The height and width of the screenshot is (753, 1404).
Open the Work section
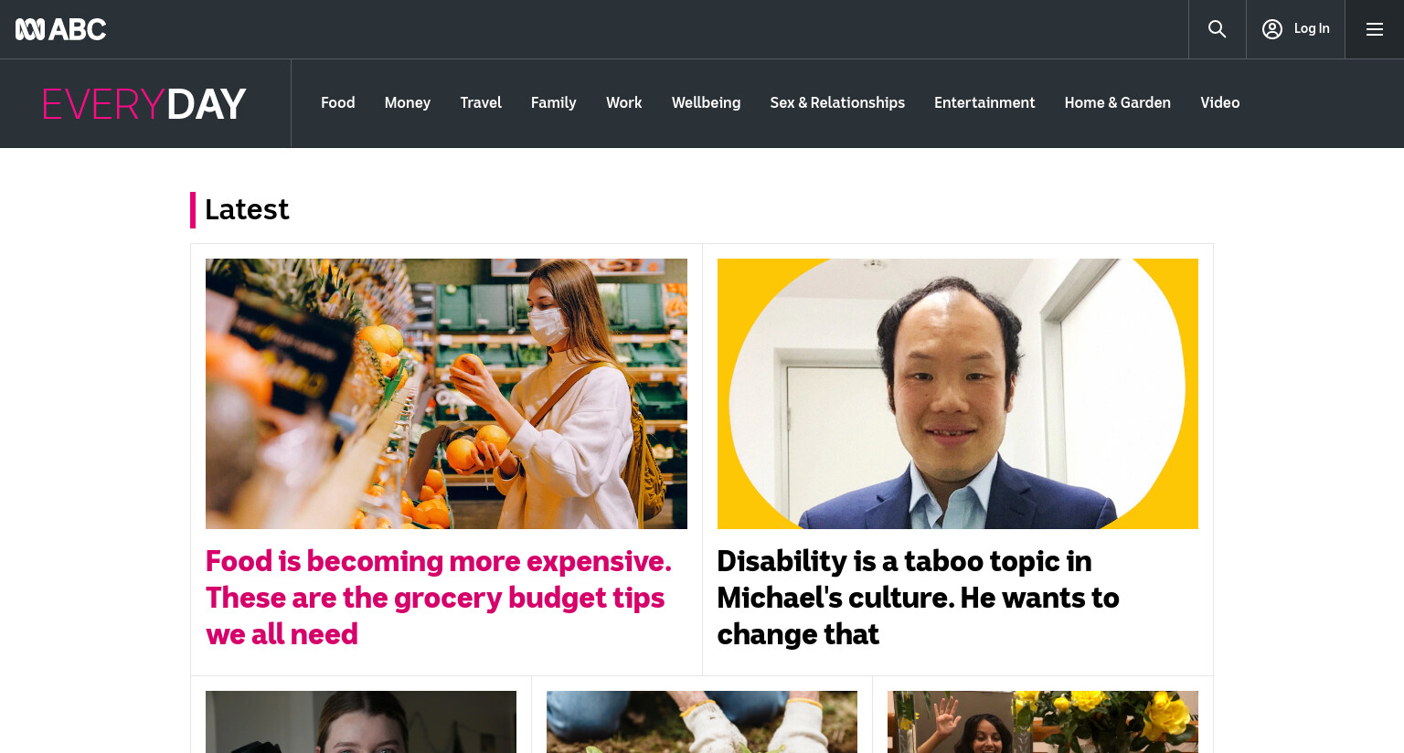(x=623, y=103)
